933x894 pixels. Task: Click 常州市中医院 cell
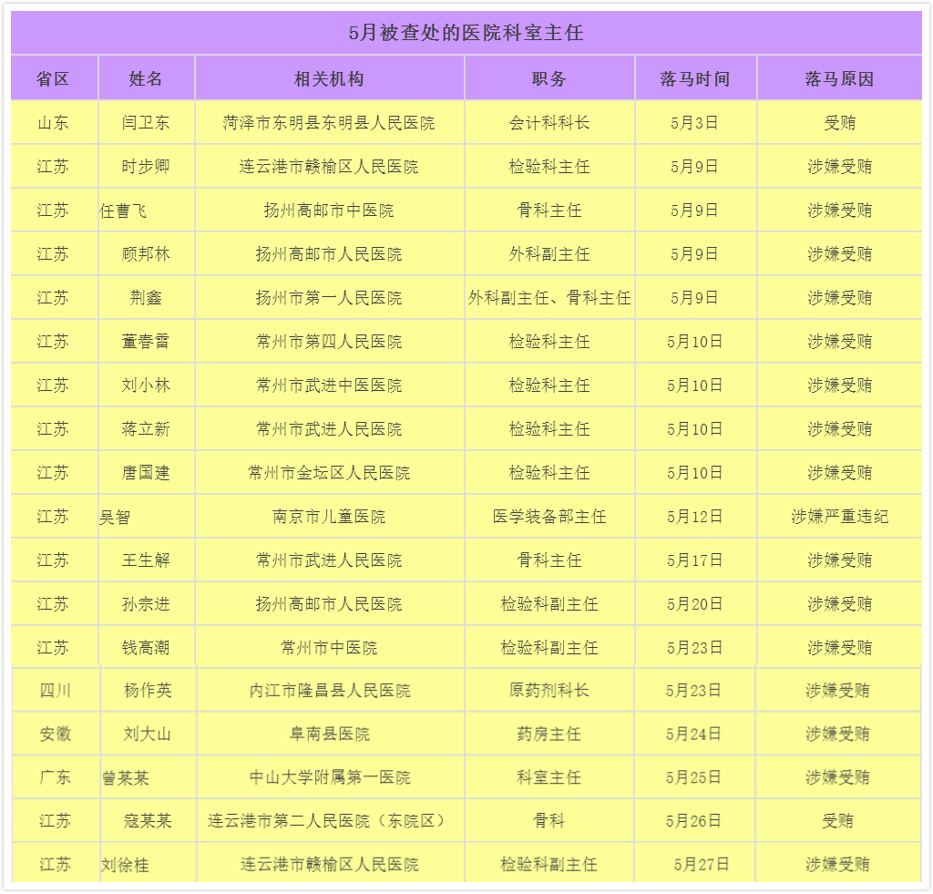pyautogui.click(x=329, y=648)
